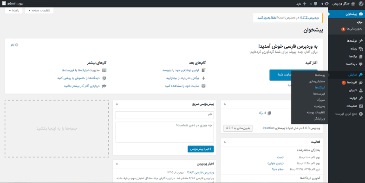Click the dismiss circle icon beside 'لغو'
365x183 pixels.
pos(17,45)
